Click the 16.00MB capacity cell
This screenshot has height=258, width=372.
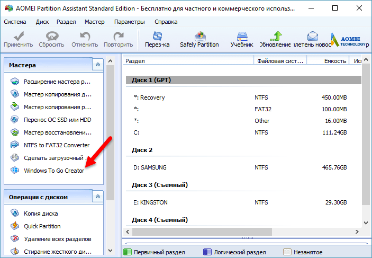335,121
